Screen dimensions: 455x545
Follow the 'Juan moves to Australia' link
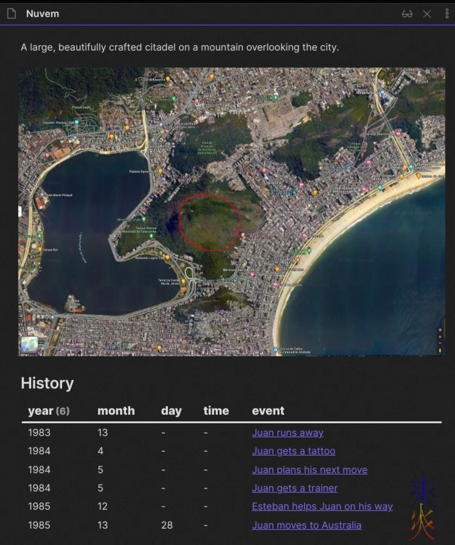point(306,525)
